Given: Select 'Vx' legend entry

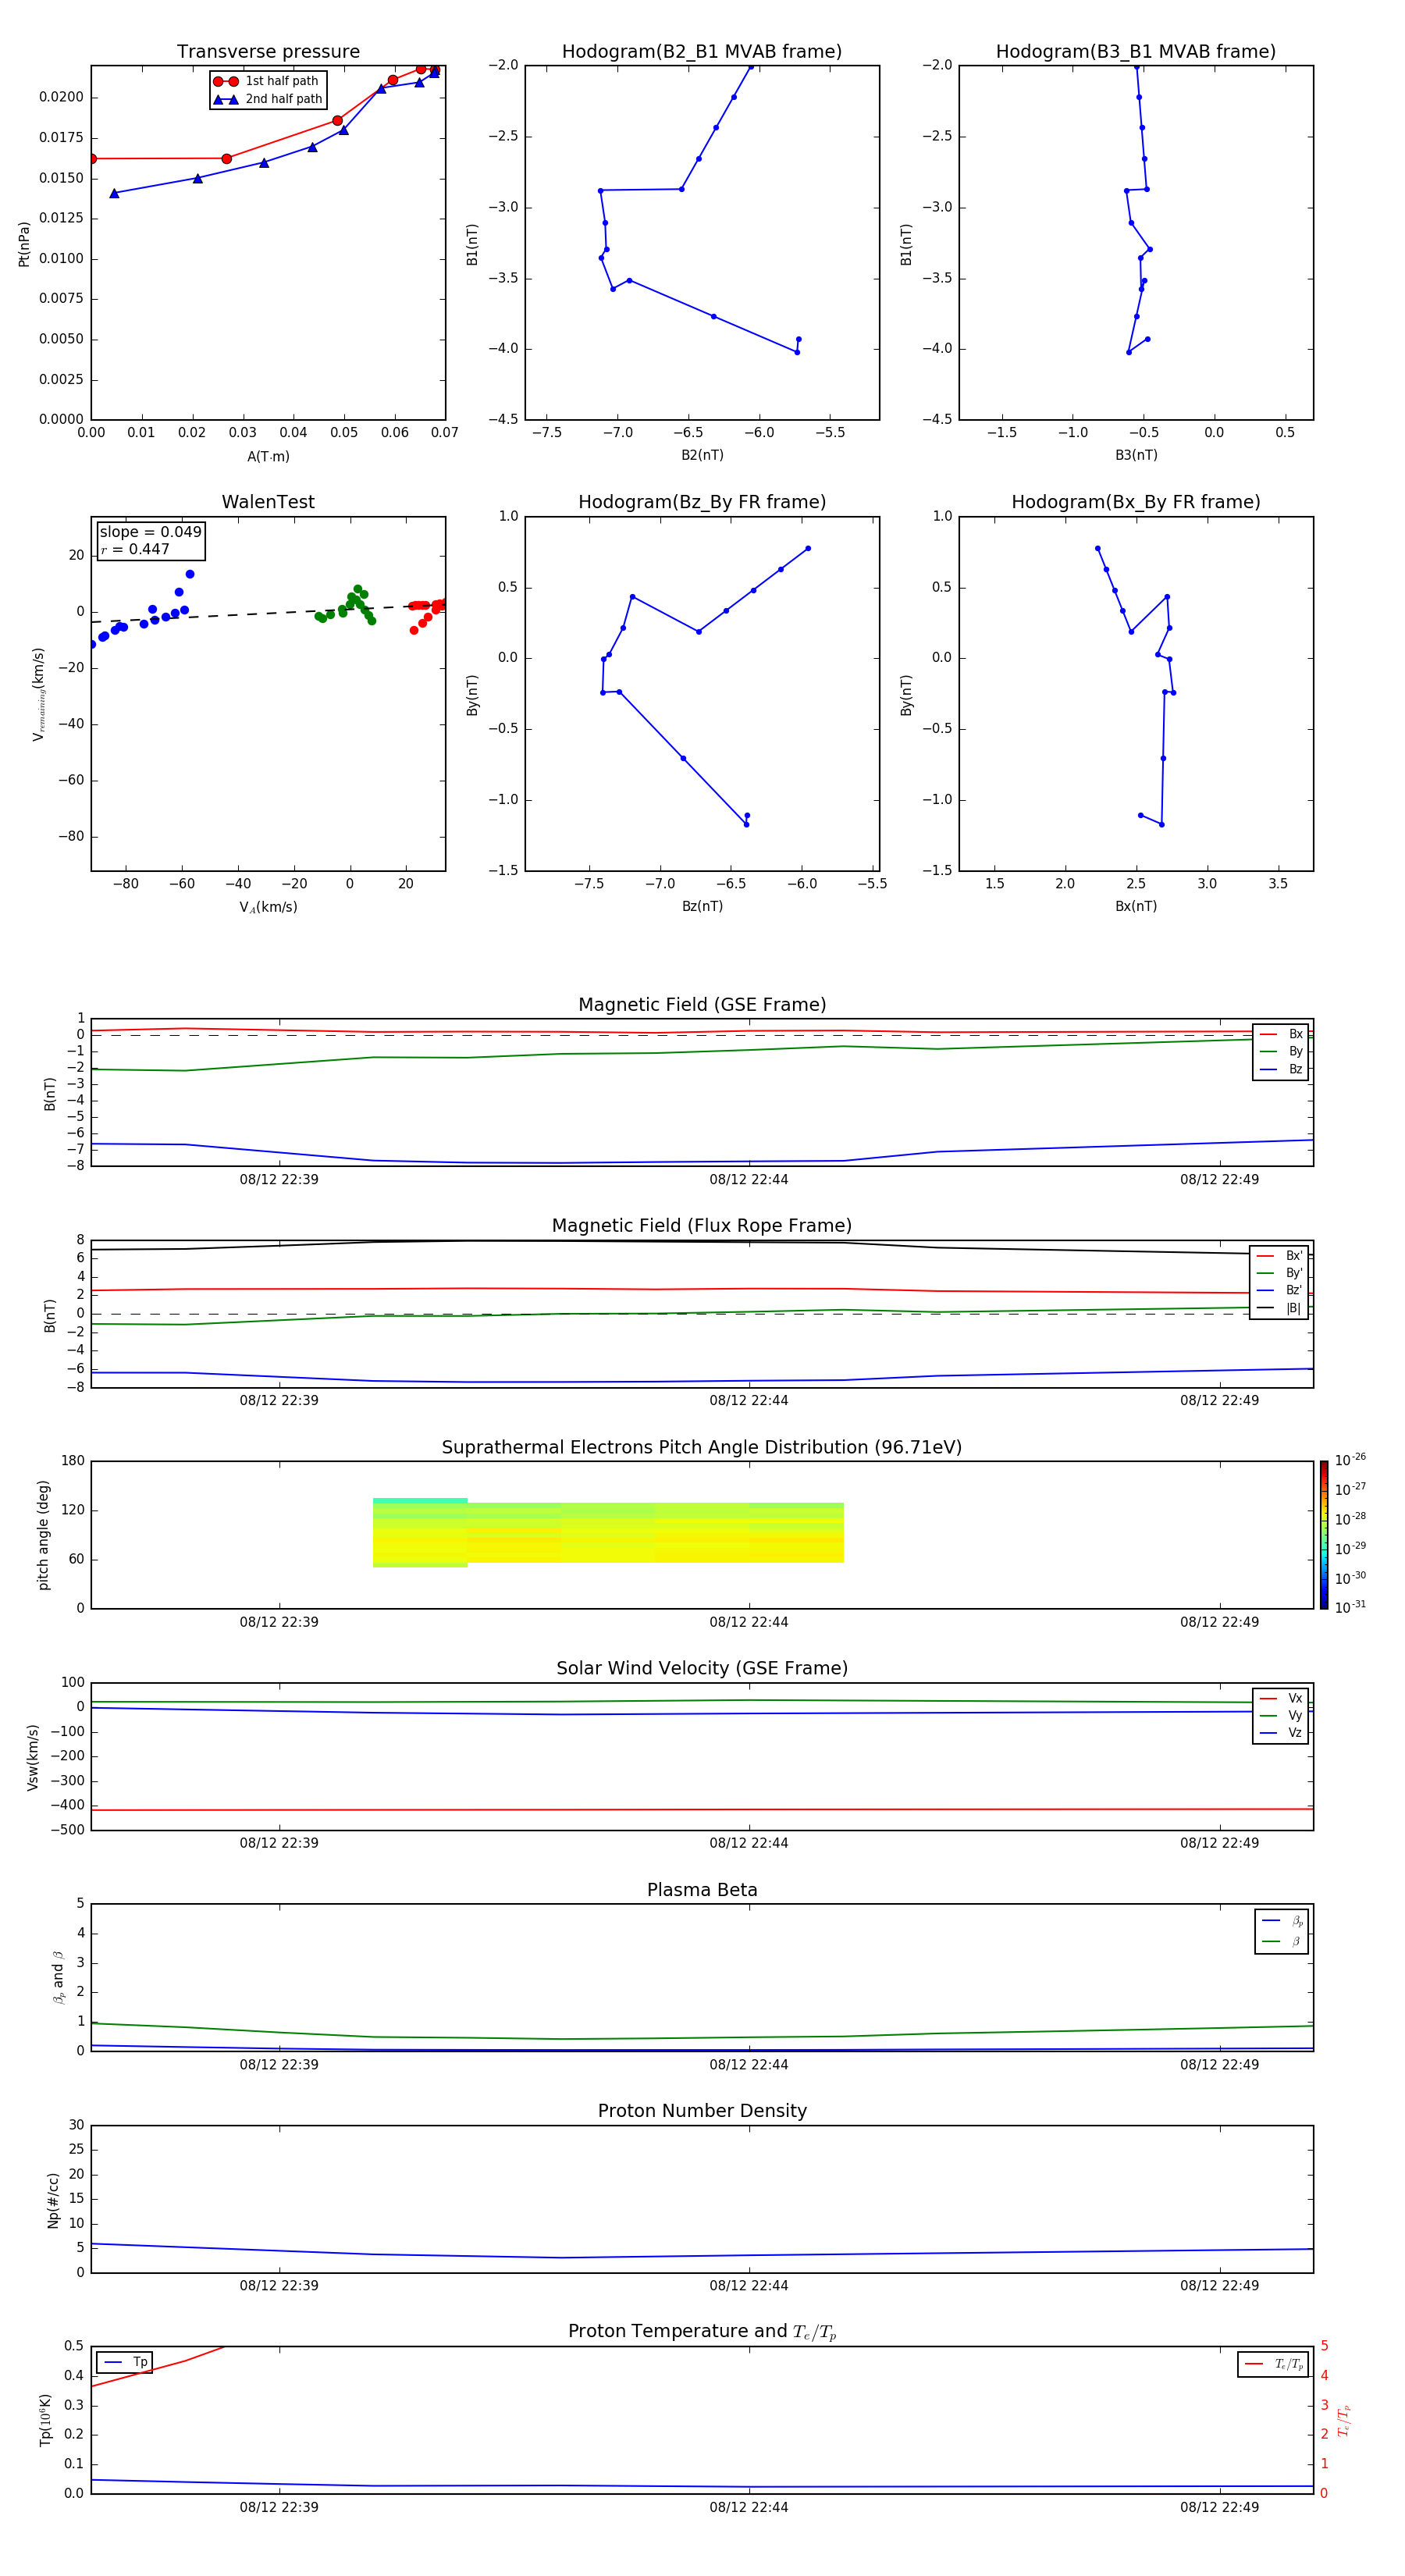Looking at the screenshot, I should pos(1281,1698).
